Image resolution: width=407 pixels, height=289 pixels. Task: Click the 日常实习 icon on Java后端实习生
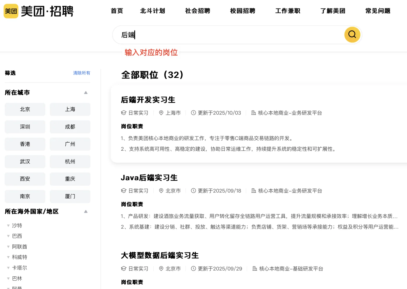coord(124,191)
